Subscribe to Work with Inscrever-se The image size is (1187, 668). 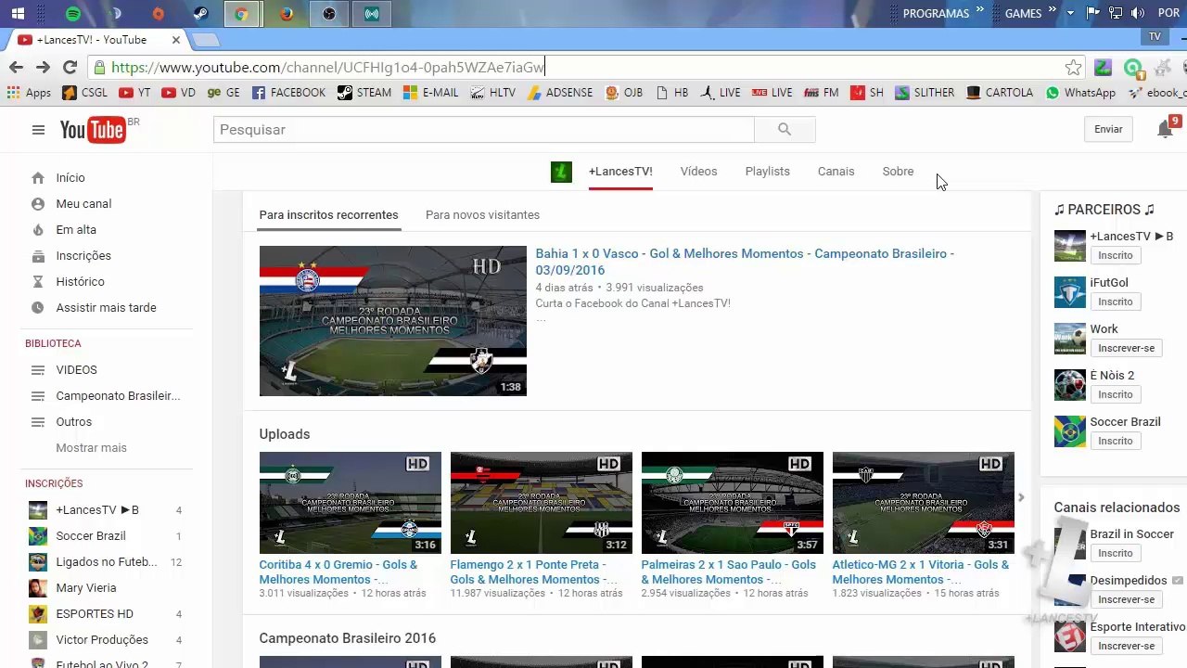[x=1126, y=348]
